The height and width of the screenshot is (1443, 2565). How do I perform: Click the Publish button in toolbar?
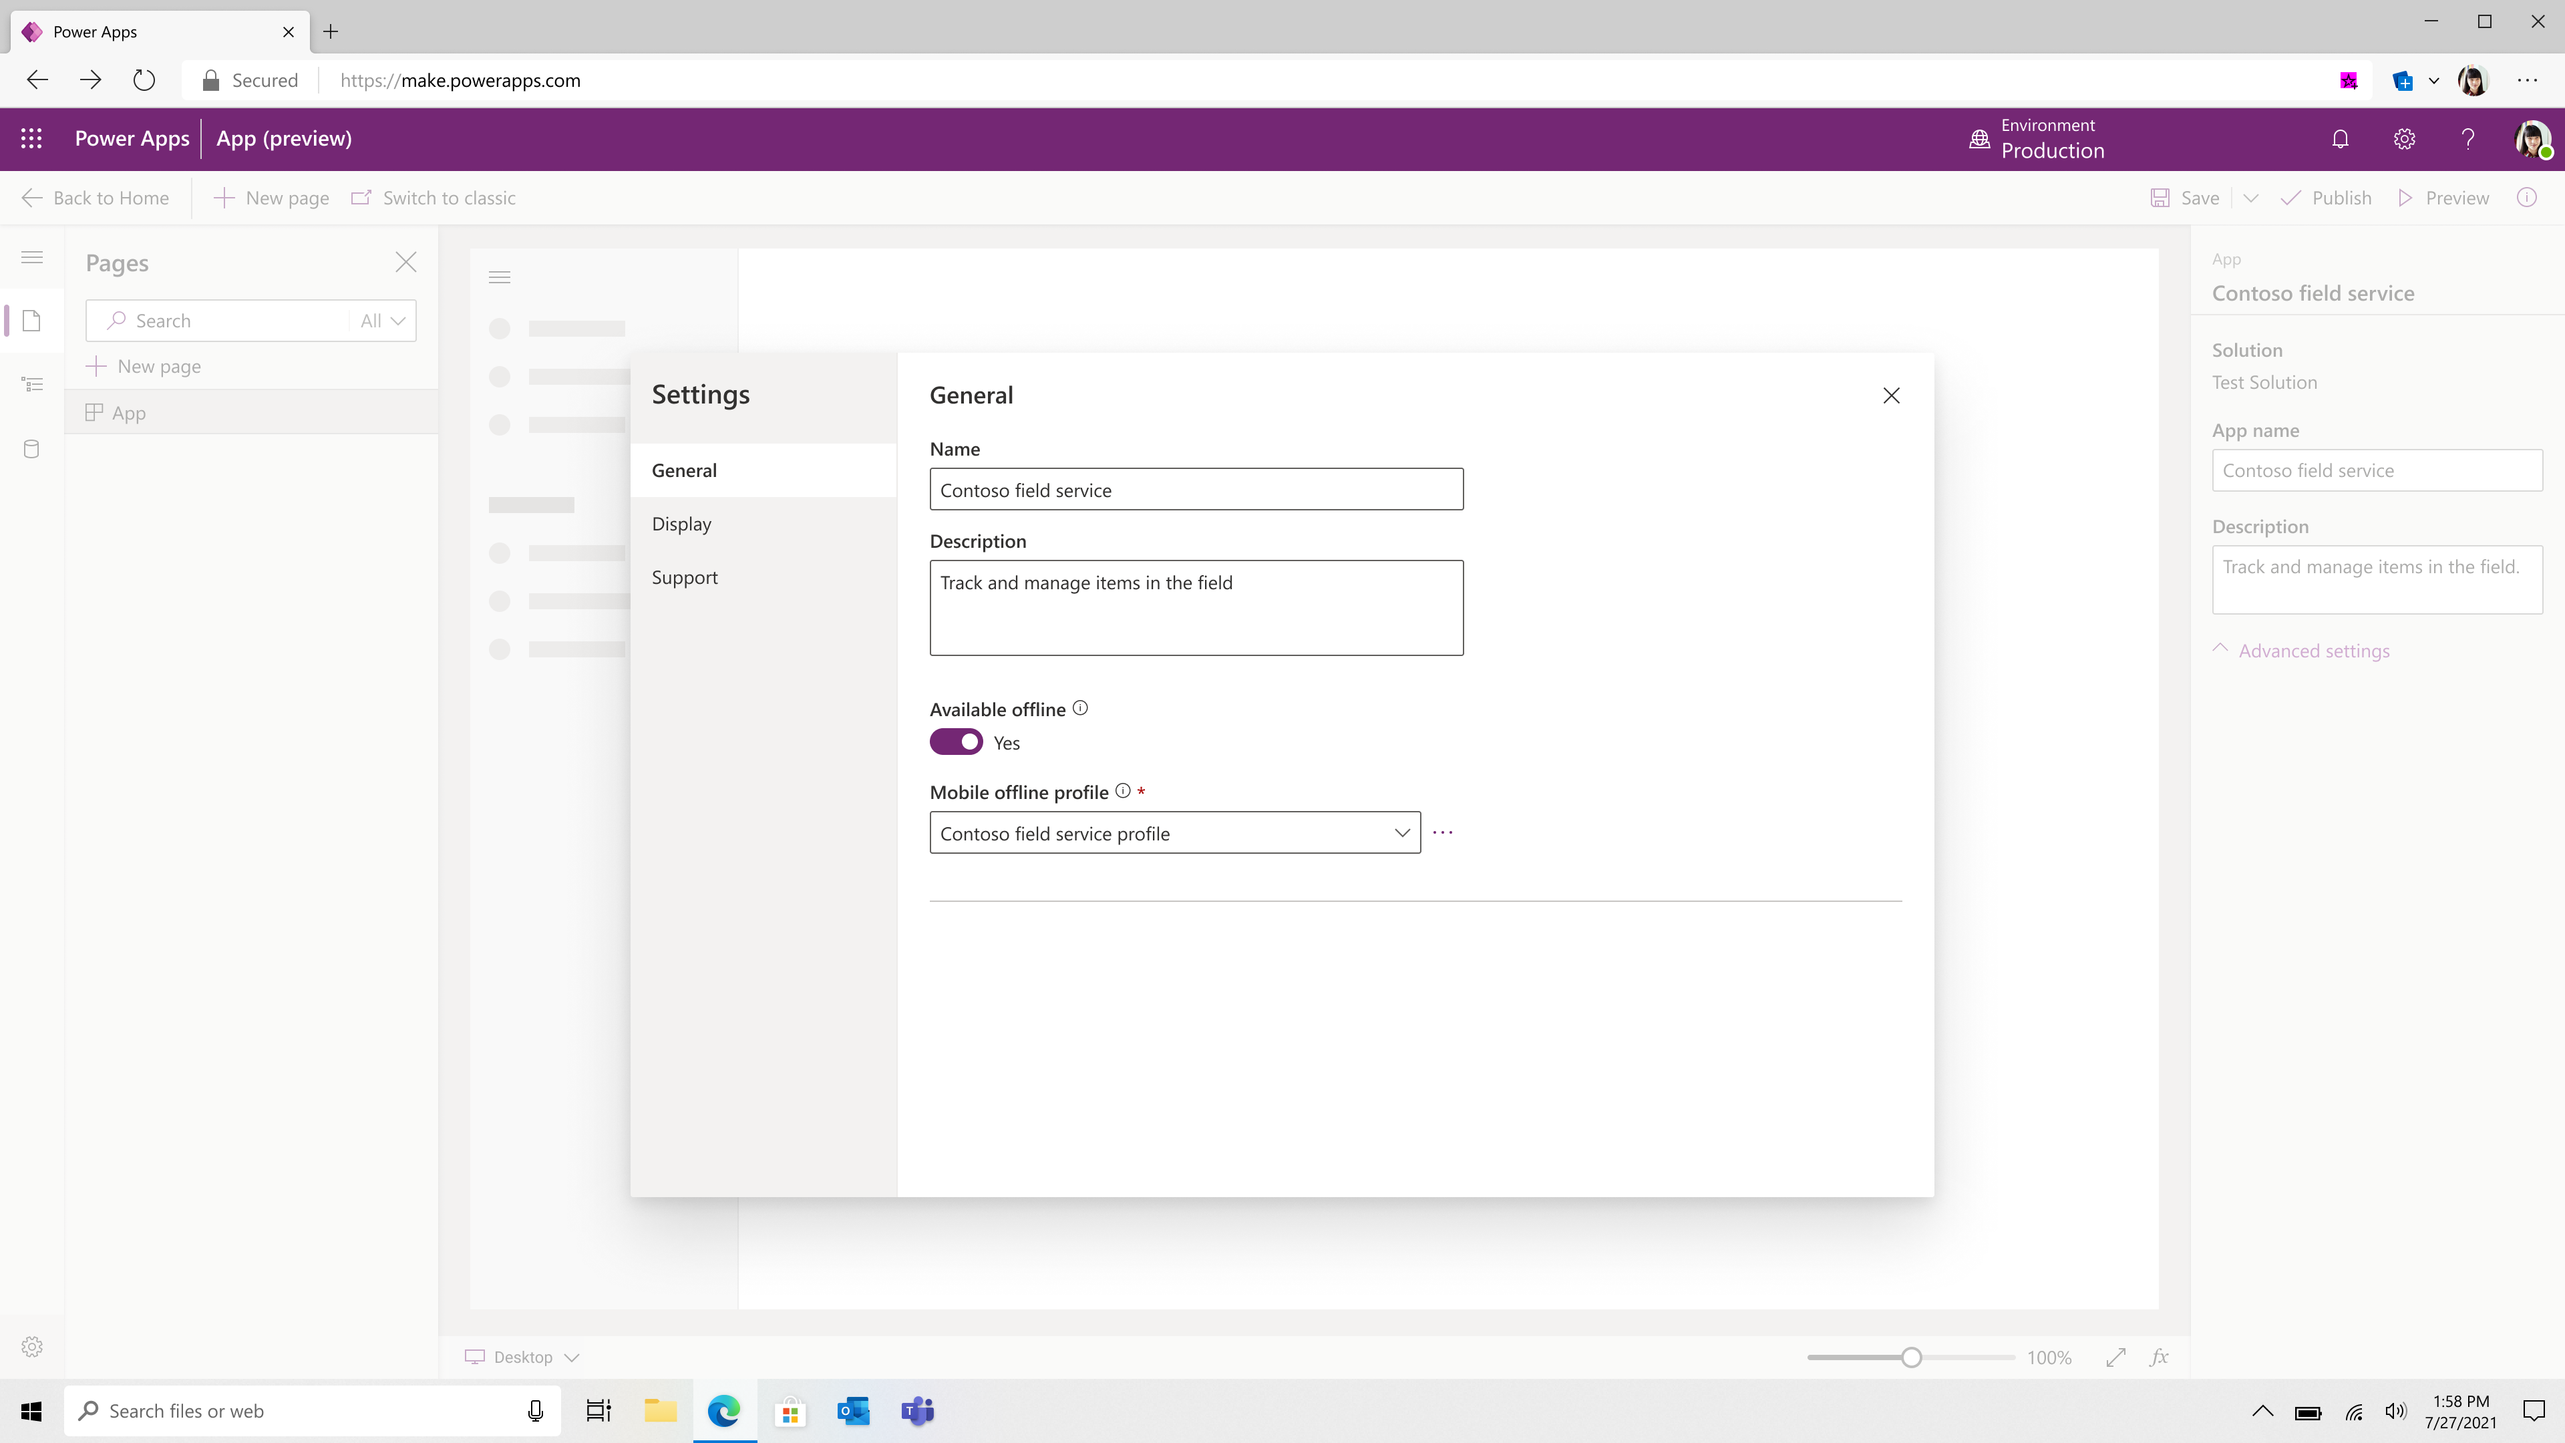pos(2341,197)
